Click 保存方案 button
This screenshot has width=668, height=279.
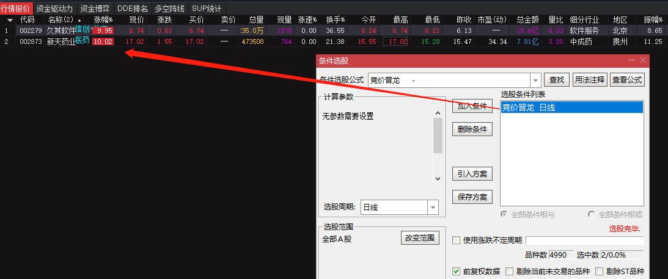472,197
